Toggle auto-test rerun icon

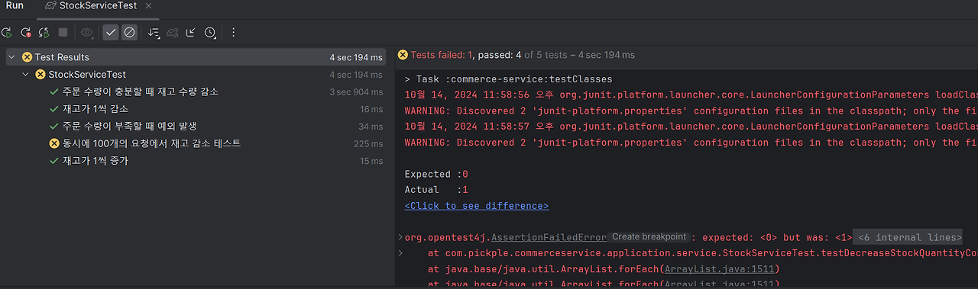click(44, 33)
